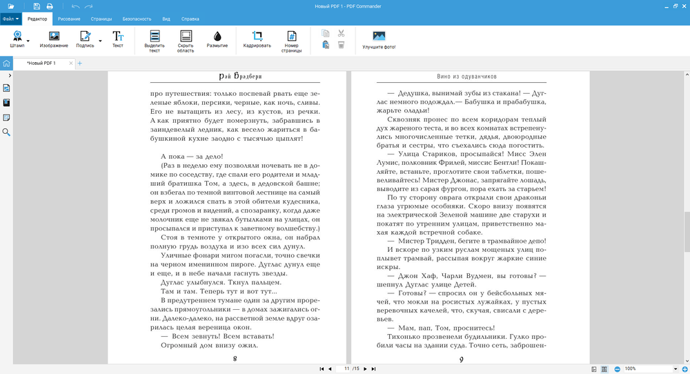This screenshot has height=374, width=690.
Task: Redo the last undone action
Action: [88, 6]
